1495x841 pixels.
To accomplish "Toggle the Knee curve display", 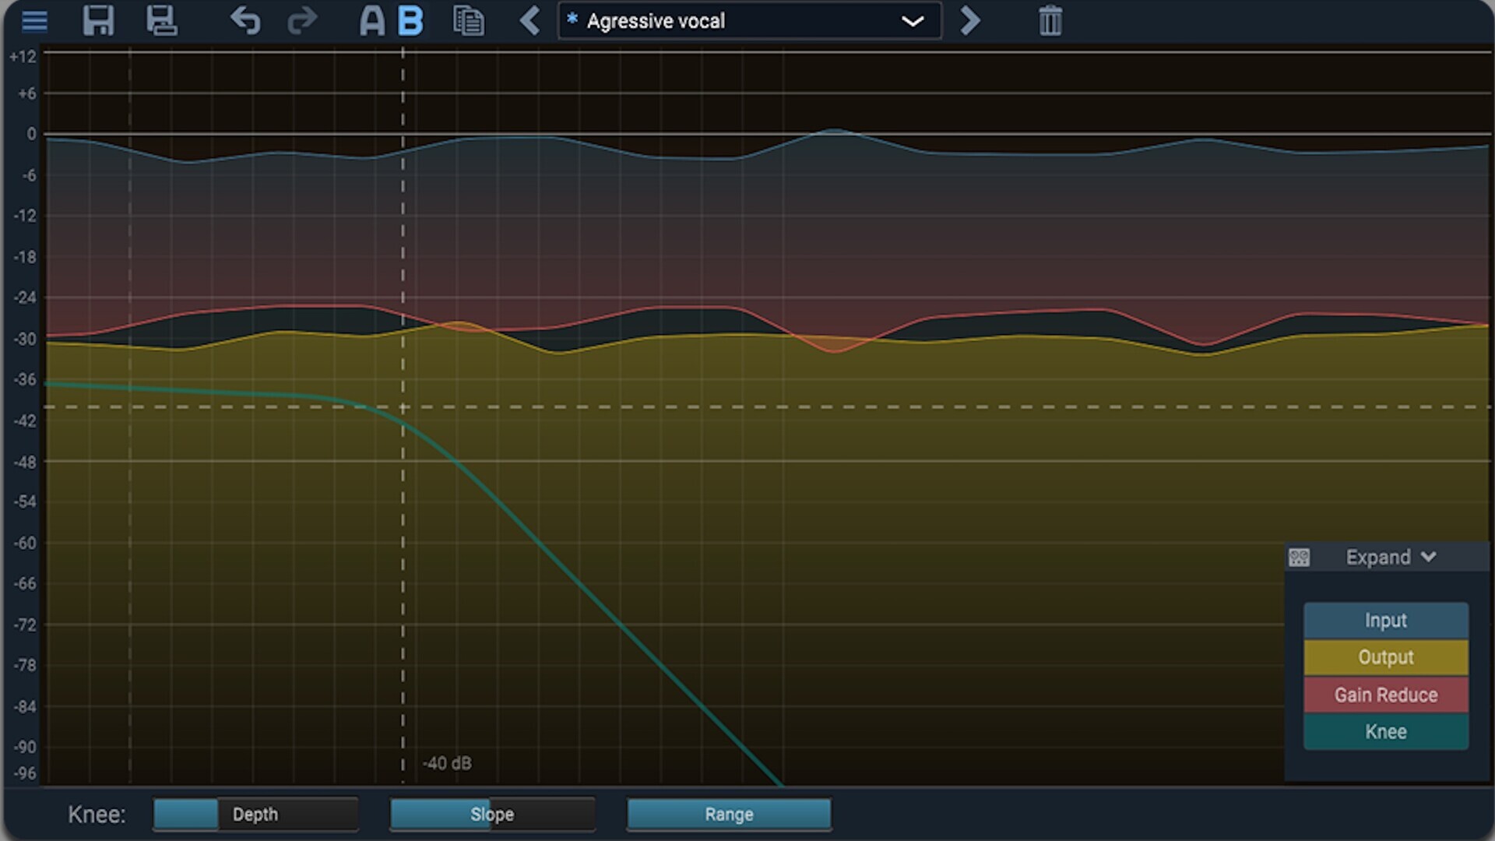I will click(x=1386, y=732).
